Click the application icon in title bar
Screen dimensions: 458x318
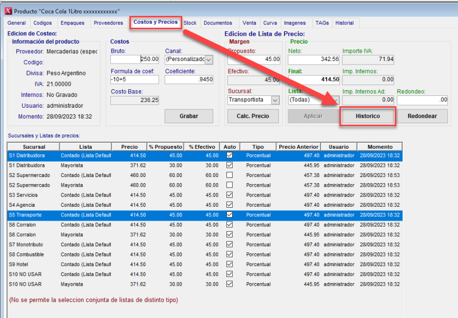pos(8,10)
